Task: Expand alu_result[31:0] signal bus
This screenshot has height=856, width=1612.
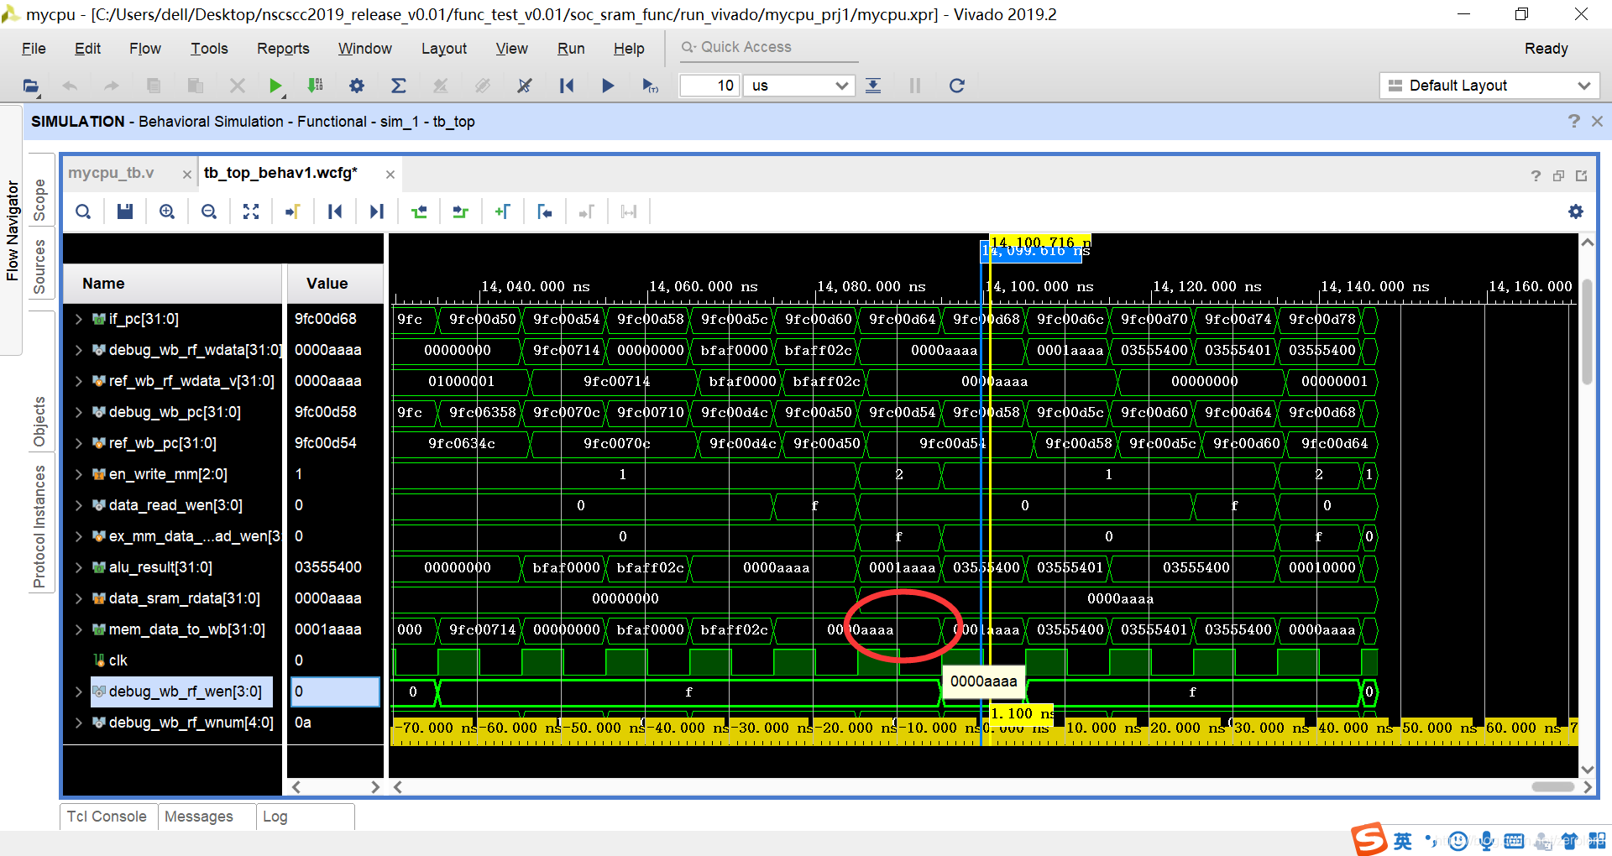Action: (78, 567)
